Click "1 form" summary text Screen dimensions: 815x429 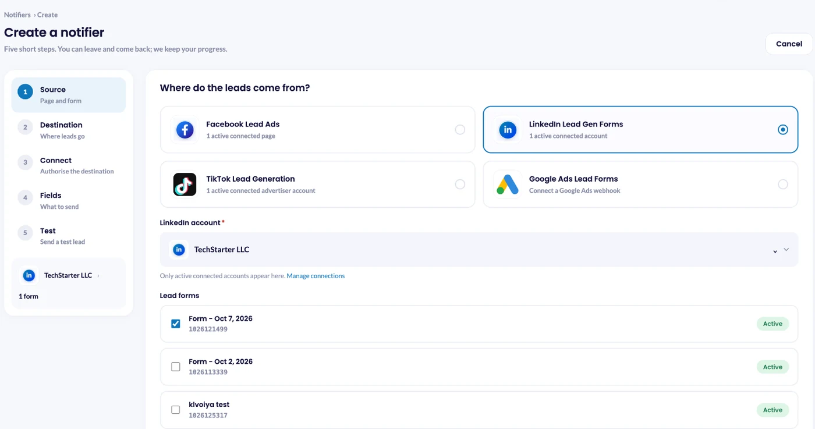click(29, 296)
